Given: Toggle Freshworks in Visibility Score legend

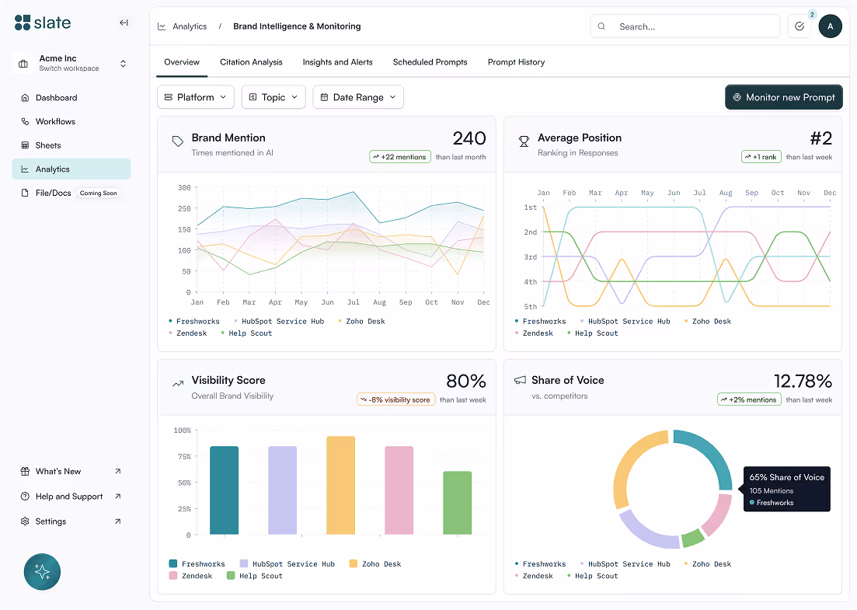Looking at the screenshot, I should click(x=197, y=564).
